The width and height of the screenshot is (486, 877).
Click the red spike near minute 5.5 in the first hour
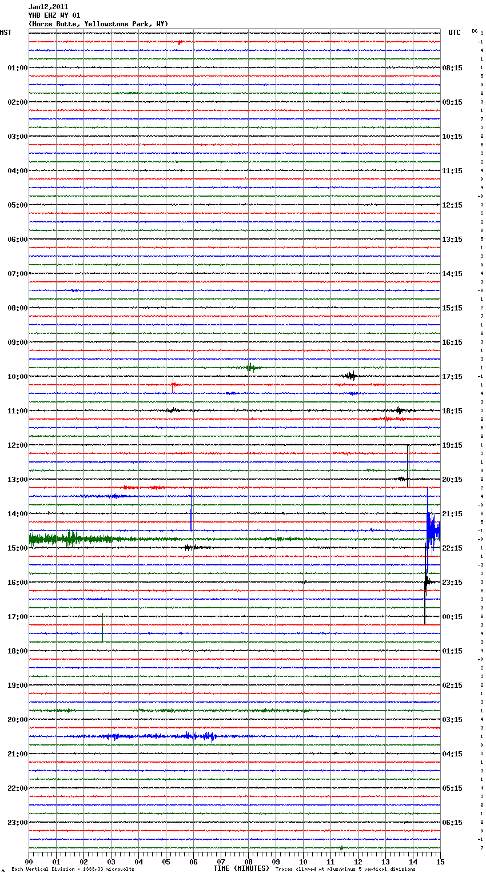coord(180,42)
